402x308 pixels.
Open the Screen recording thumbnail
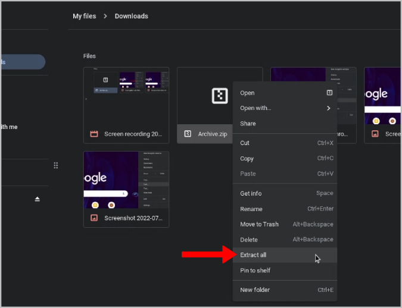click(126, 96)
